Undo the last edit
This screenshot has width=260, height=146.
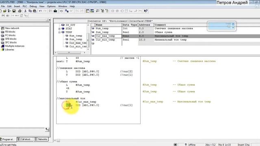coord(40,11)
